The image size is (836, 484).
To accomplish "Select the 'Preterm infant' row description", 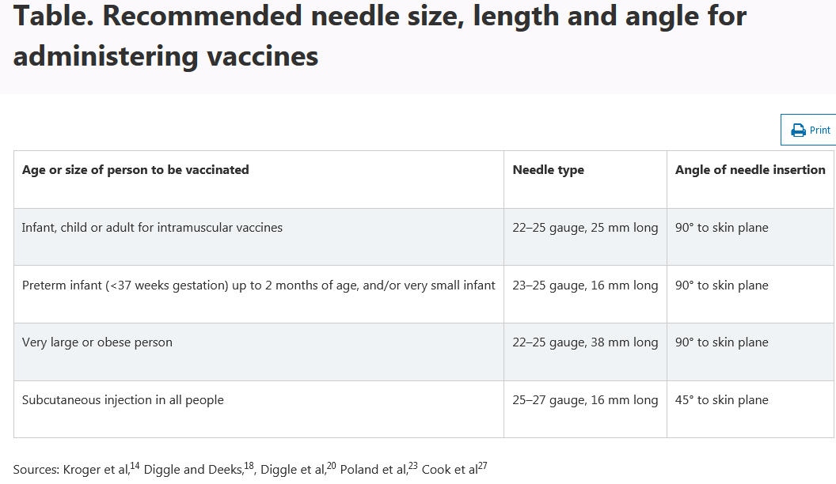I will [x=259, y=285].
